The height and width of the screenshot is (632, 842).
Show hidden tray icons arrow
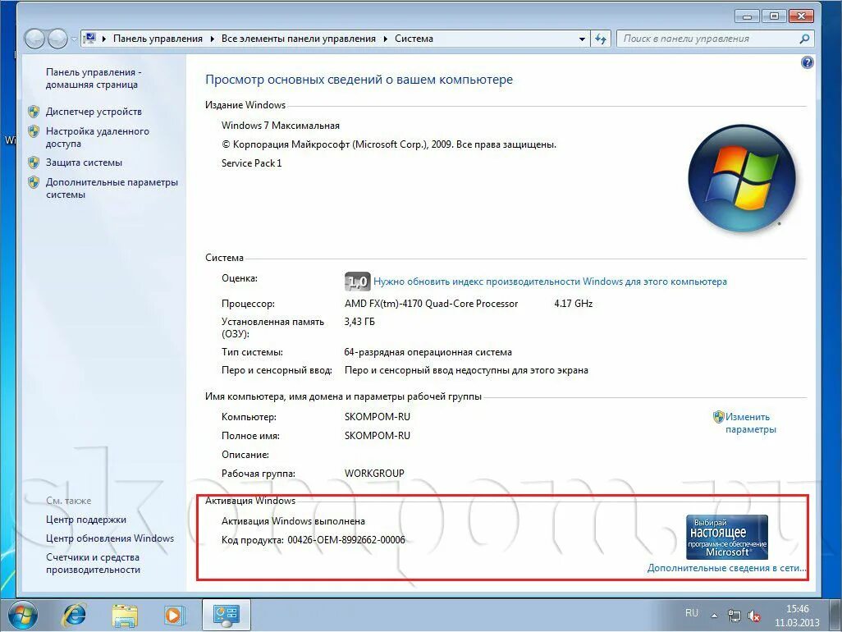point(714,616)
